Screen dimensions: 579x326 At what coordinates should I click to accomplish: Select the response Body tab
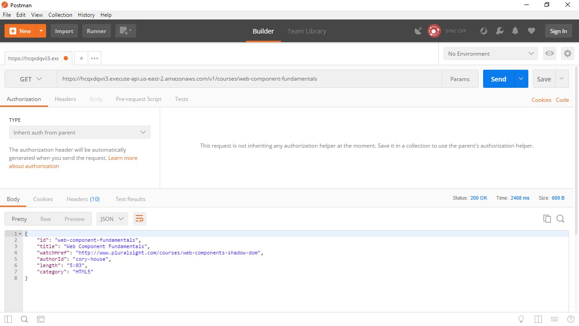pyautogui.click(x=13, y=199)
